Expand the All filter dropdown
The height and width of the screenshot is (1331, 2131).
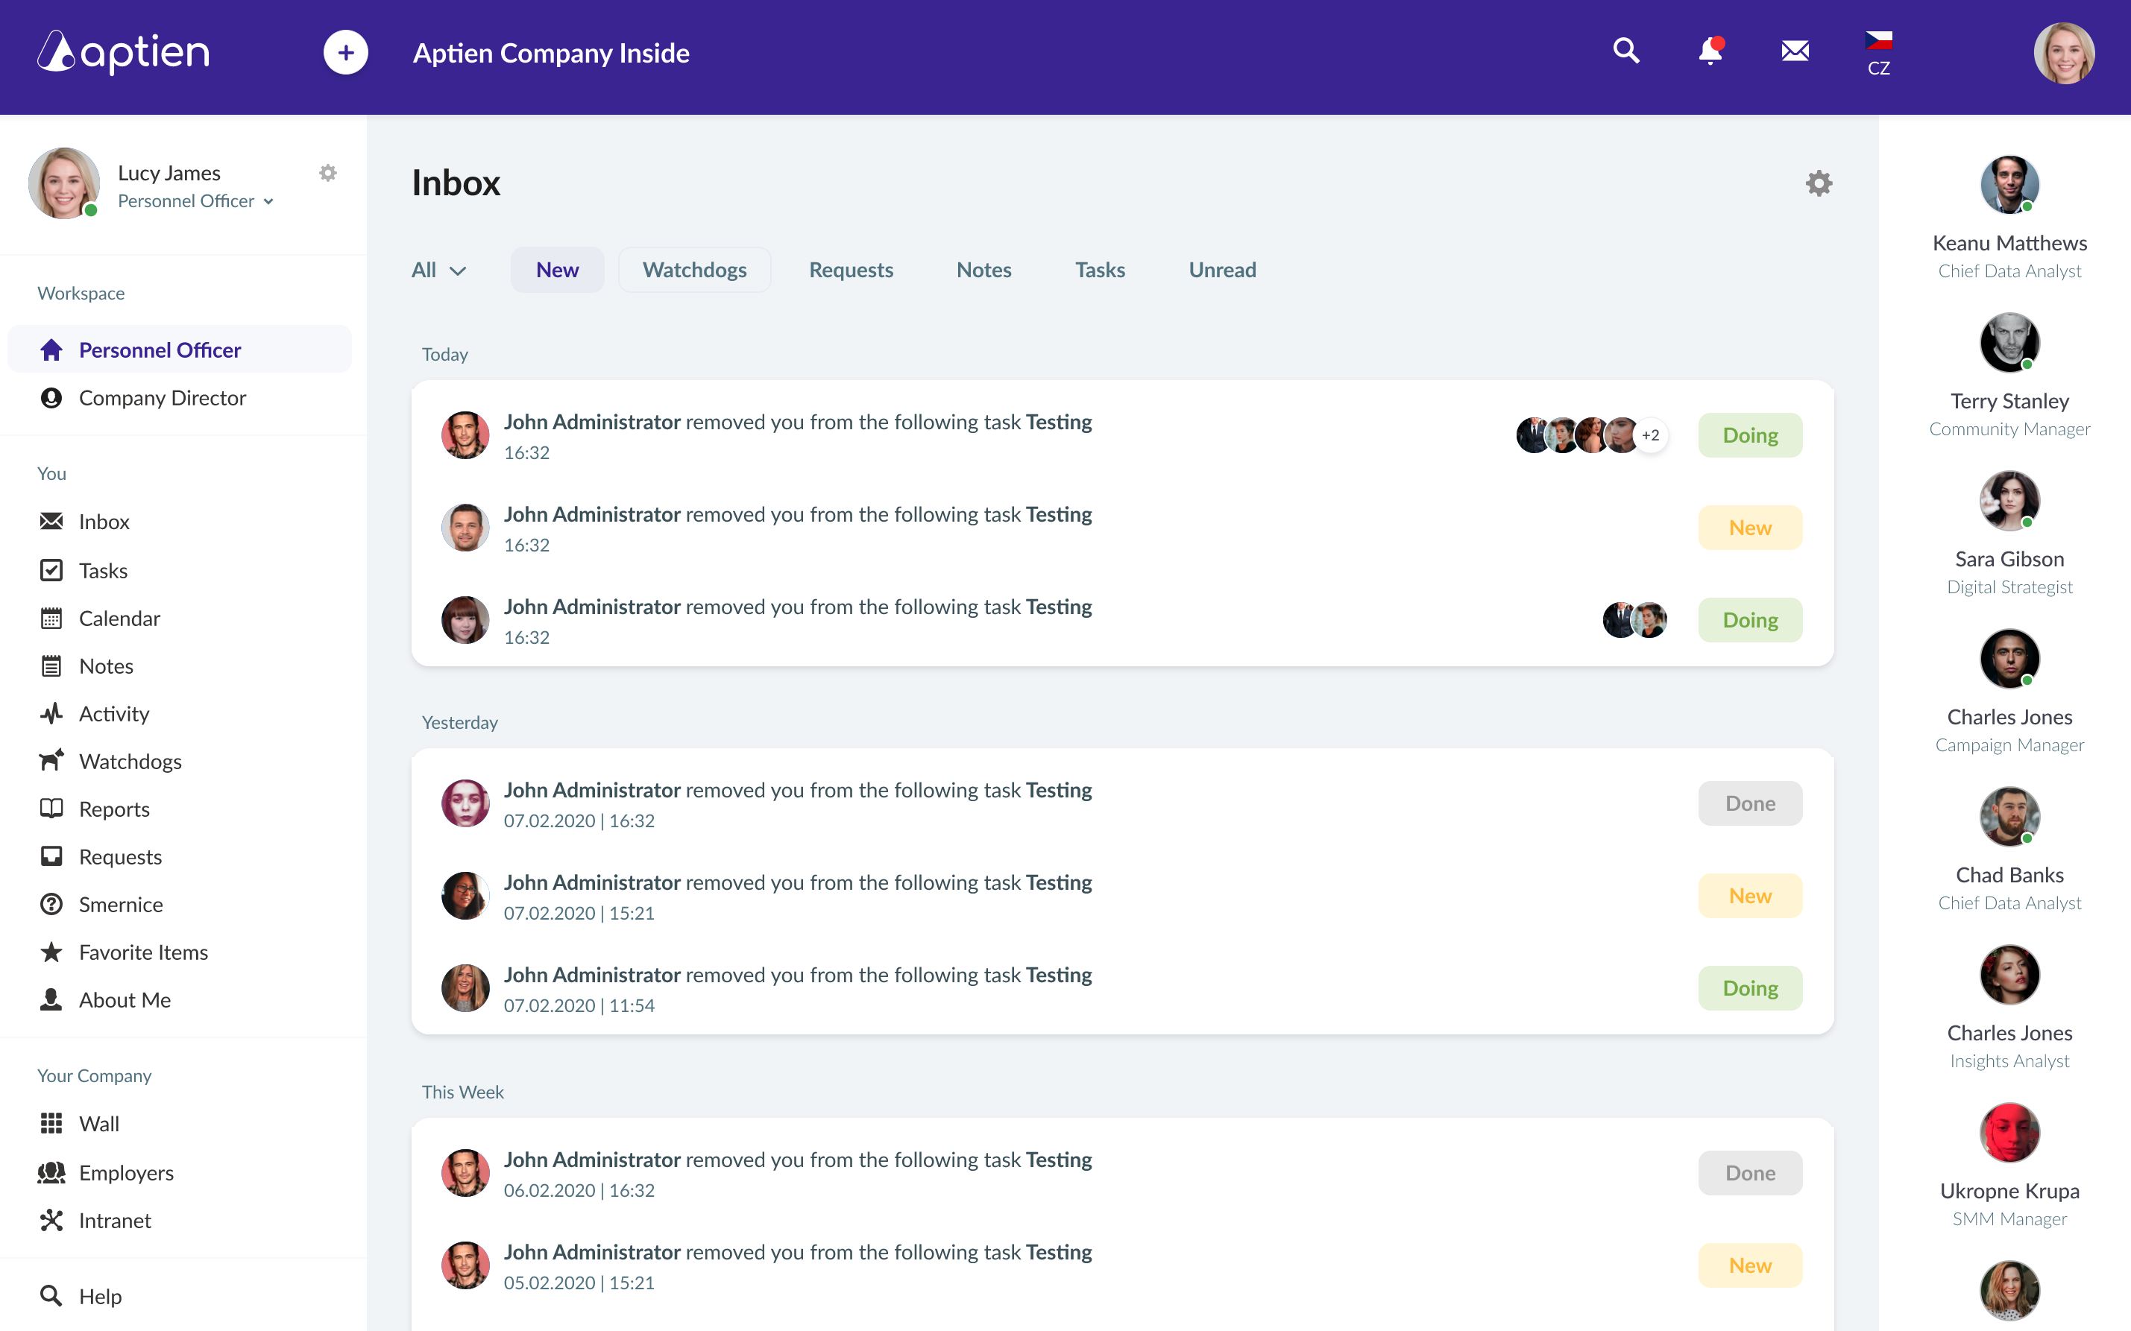pyautogui.click(x=438, y=269)
